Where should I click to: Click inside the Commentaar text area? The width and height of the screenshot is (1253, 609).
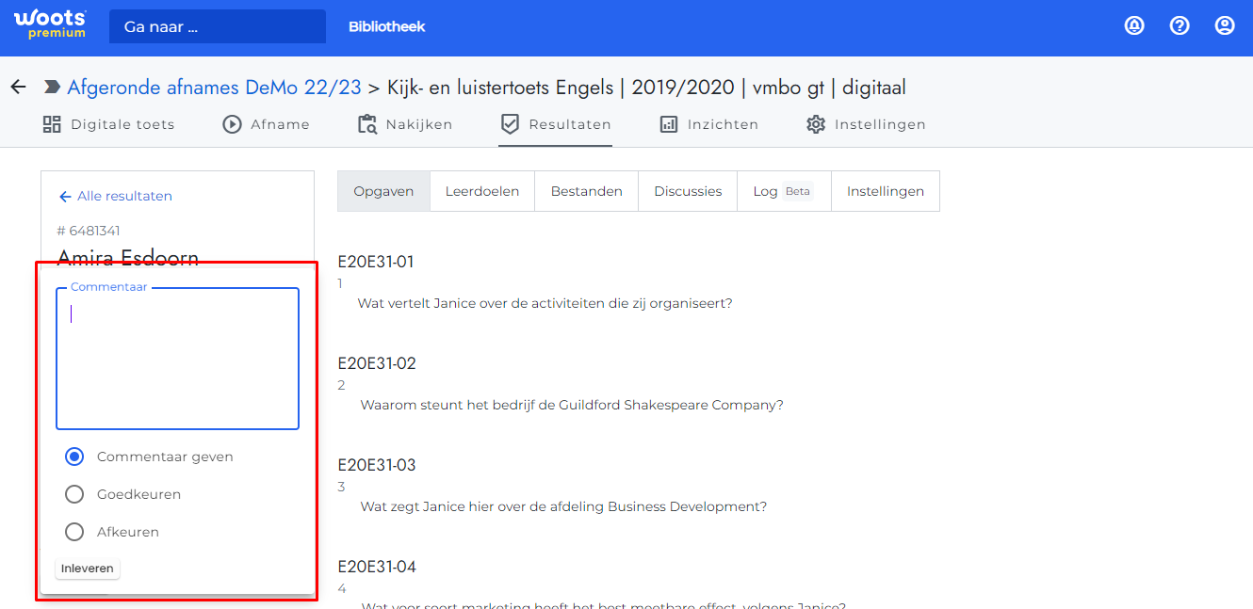(177, 362)
